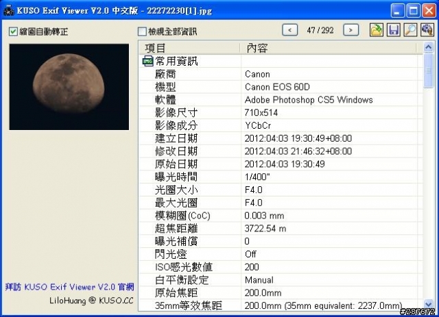439x317 pixels.
Task: Click the 項目 column header
Action: click(189, 48)
